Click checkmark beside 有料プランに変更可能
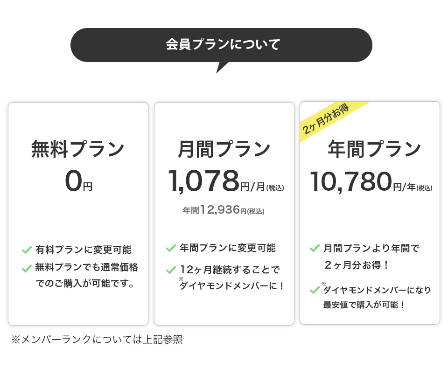The height and width of the screenshot is (382, 448). tap(27, 250)
